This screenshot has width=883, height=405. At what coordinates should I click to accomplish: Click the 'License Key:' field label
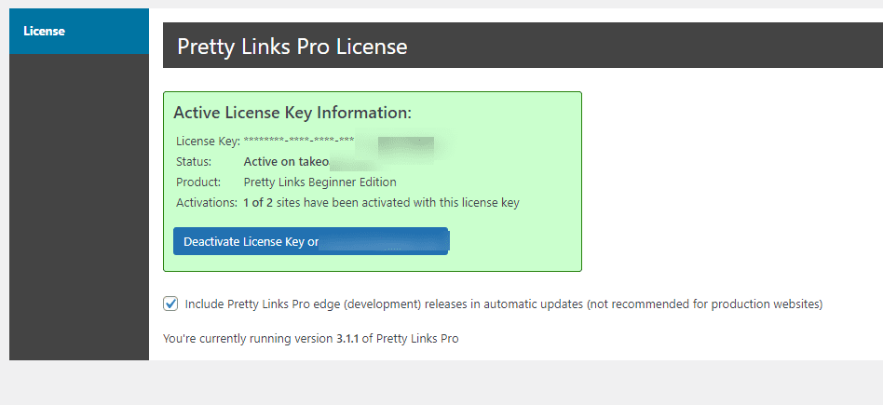[x=209, y=142]
